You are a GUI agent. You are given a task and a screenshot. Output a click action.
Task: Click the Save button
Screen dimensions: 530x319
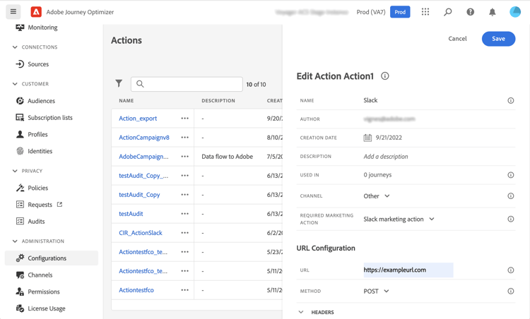[498, 39]
